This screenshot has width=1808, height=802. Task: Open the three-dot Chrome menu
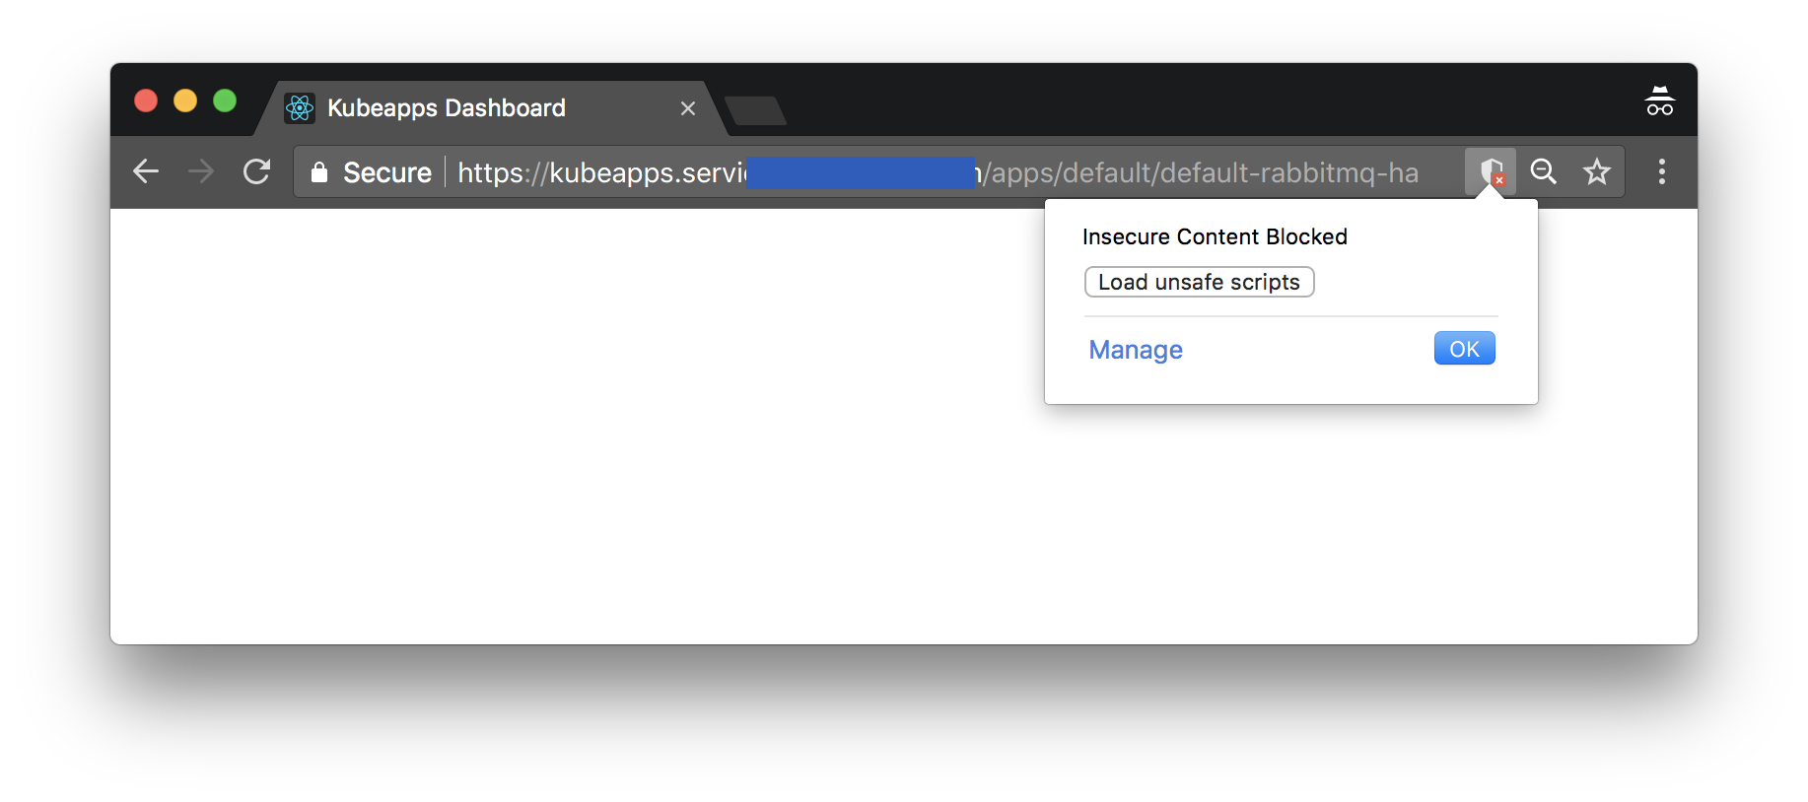click(1661, 171)
